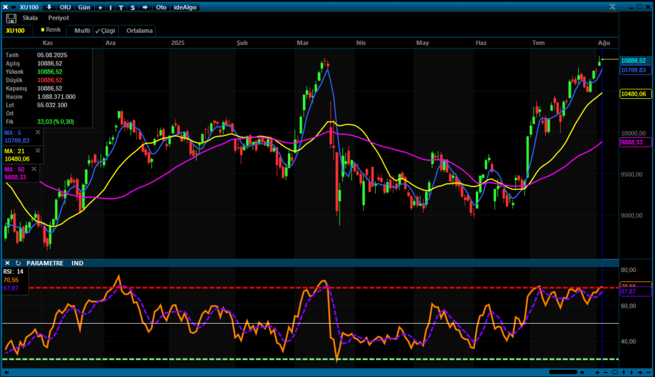The width and height of the screenshot is (655, 377).
Task: Open the Periyot menu
Action: coord(59,18)
